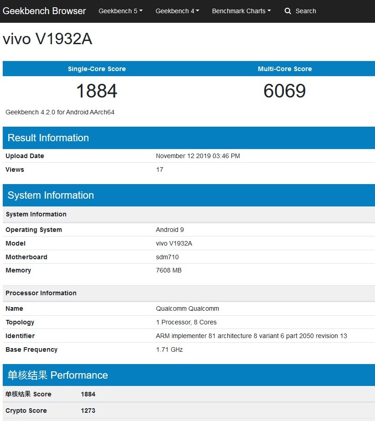
Task: Select the date November 12 2019 03:46 PM
Action: point(198,156)
